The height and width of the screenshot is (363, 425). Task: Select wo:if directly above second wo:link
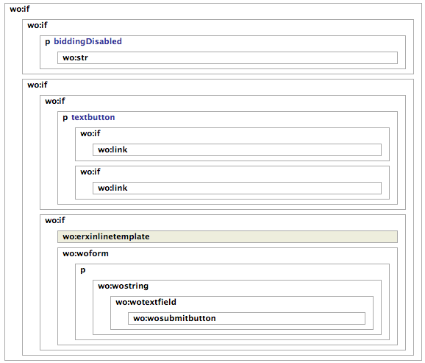90,172
